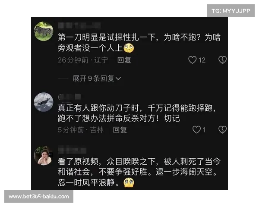The width and height of the screenshot is (259, 207).
Task: Select the comment text 看了原视频
Action: pyautogui.click(x=78, y=162)
